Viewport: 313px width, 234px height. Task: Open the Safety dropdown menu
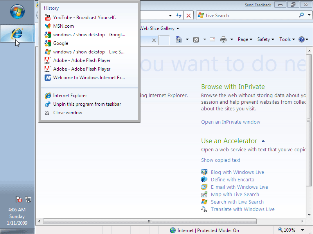point(266,39)
